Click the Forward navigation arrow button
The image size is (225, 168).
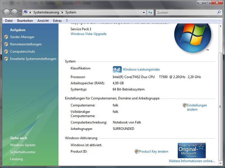(x=15, y=12)
